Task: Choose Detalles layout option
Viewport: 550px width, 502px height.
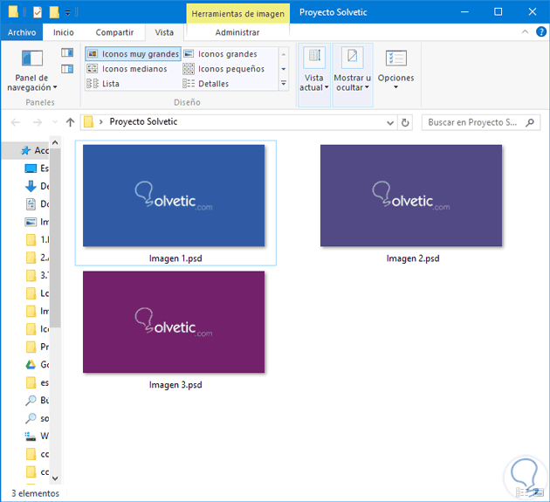Action: click(x=205, y=84)
